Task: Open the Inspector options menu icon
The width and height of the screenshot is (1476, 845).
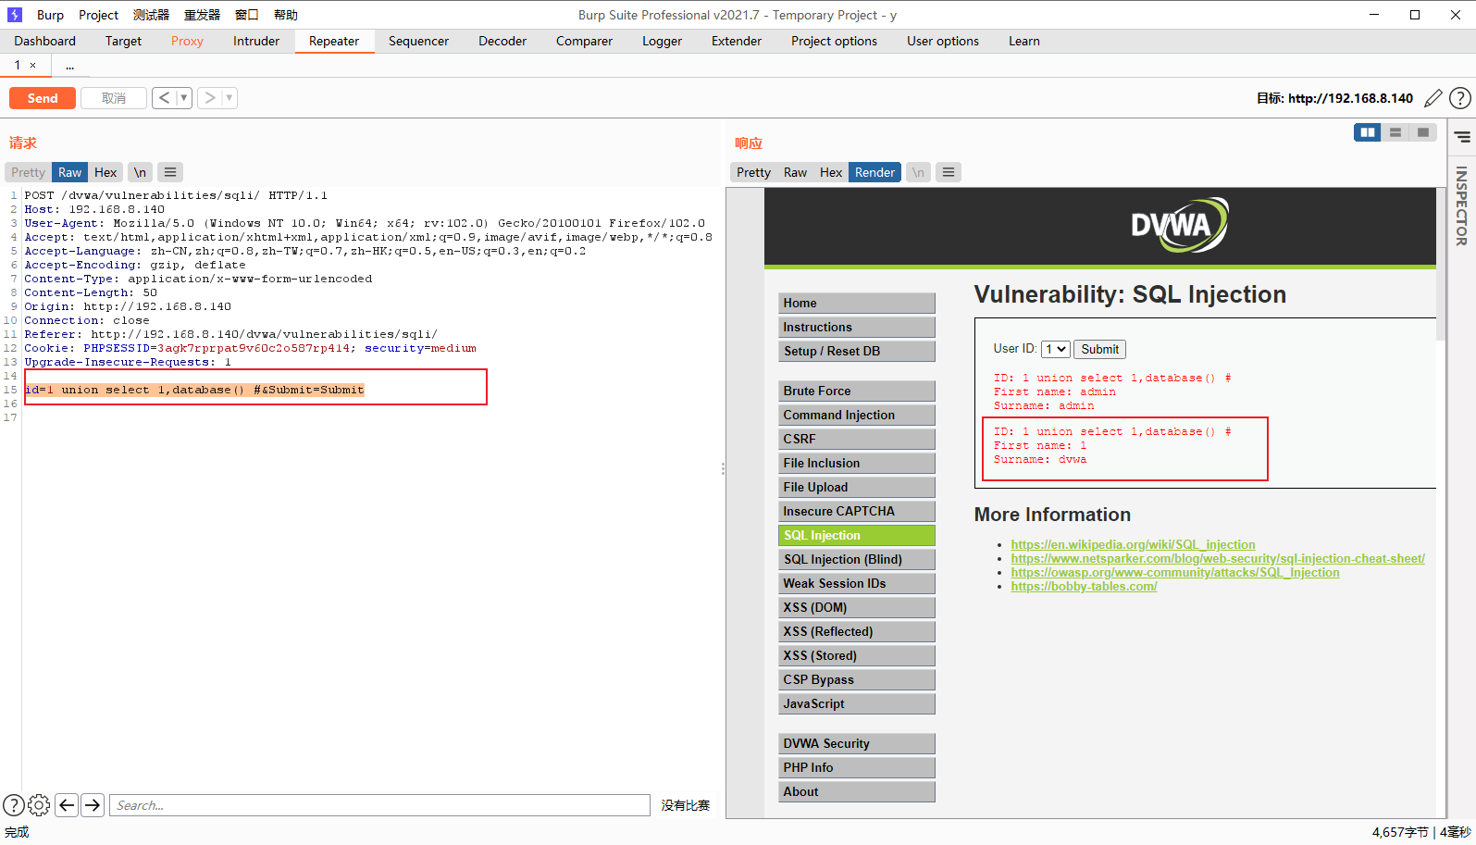Action: (1462, 137)
